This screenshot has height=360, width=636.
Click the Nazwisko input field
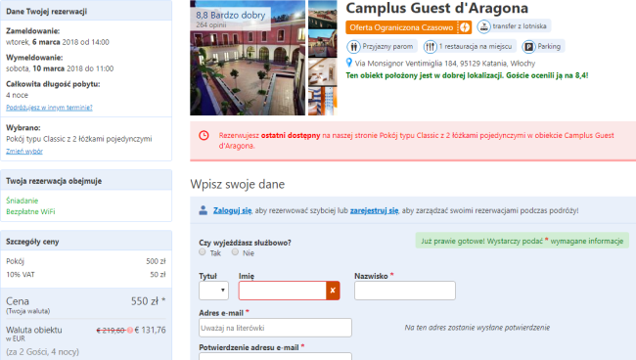click(405, 291)
